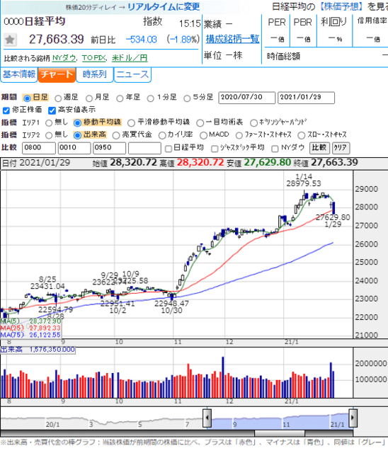Toggle 修正株価 checkbox
This screenshot has height=453, width=388.
point(6,110)
